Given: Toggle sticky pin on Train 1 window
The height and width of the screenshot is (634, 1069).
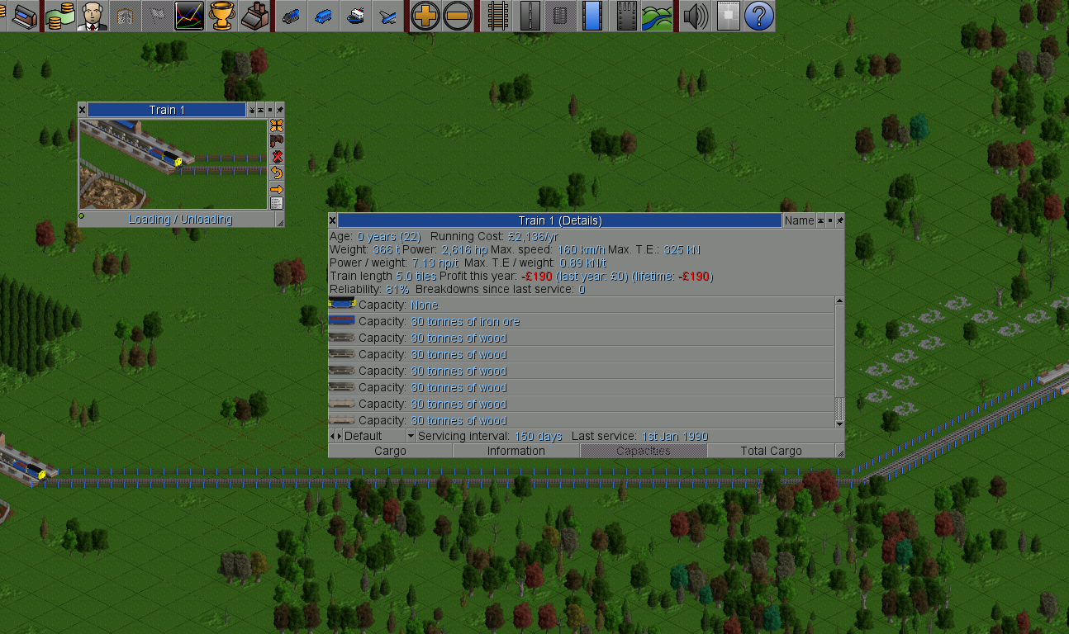Looking at the screenshot, I should [x=280, y=110].
